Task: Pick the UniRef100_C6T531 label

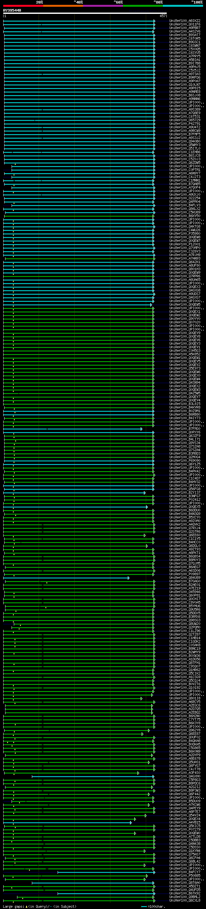Action: (x=185, y=116)
